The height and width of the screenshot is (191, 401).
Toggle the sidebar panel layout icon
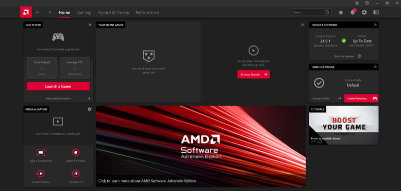tap(376, 12)
